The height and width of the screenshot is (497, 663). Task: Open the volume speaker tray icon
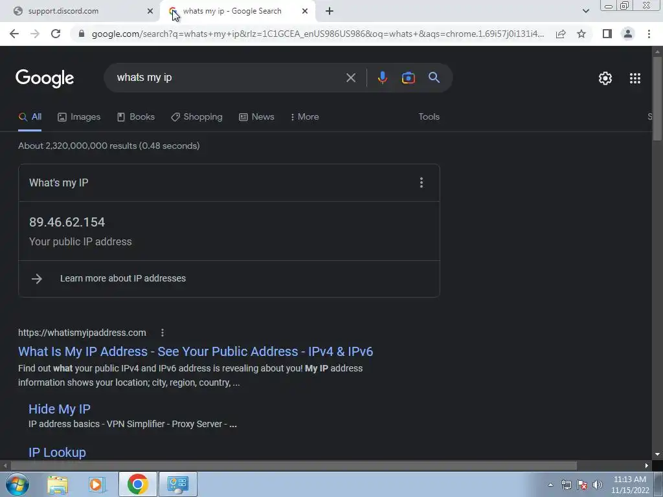(598, 485)
